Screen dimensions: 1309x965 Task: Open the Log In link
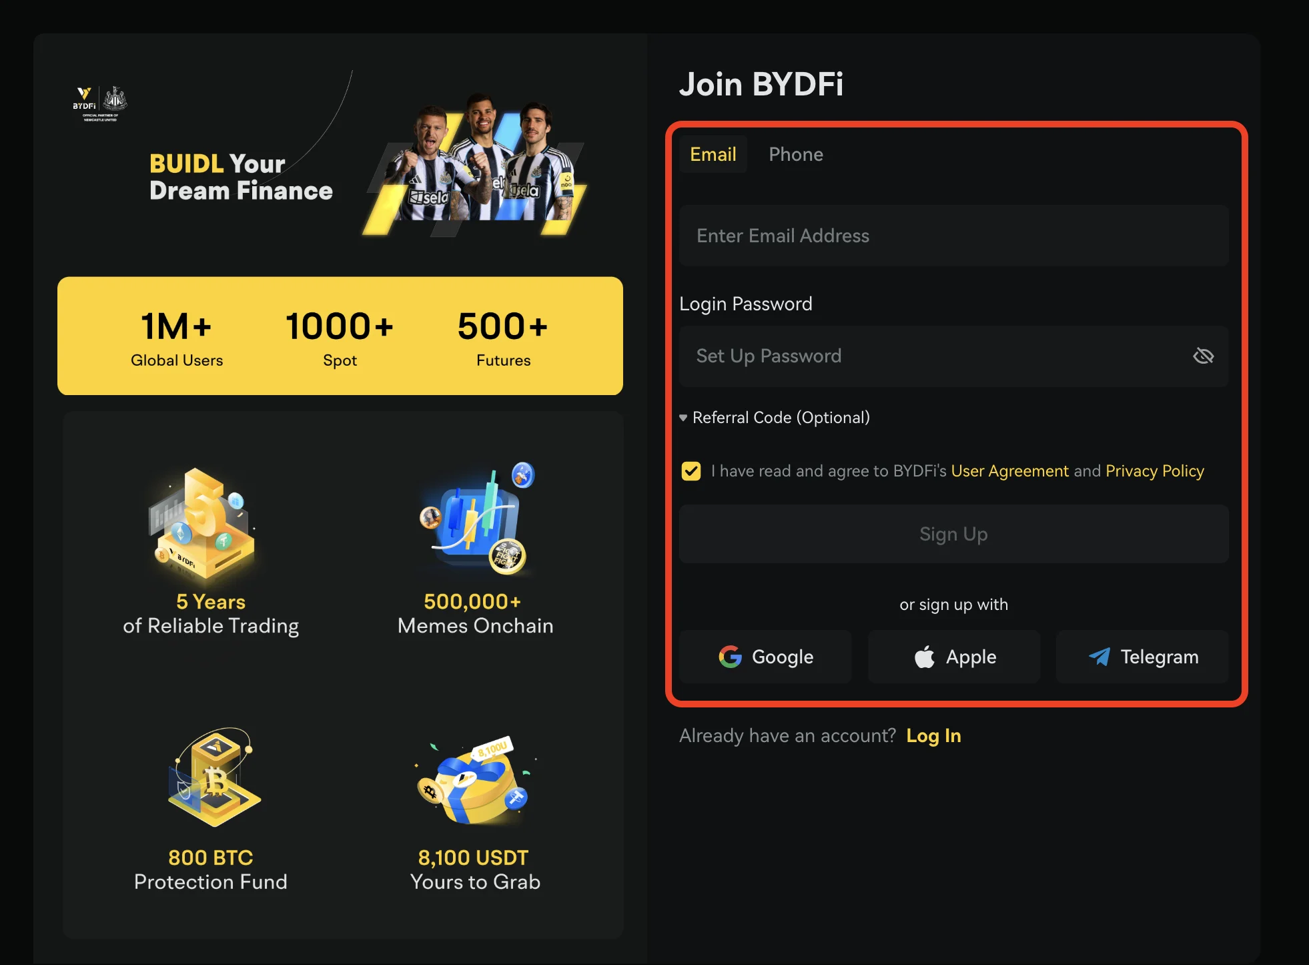click(x=933, y=735)
